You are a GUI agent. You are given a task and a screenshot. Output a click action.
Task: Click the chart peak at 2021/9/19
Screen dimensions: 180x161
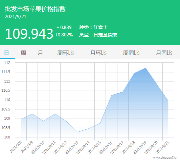click(x=145, y=68)
